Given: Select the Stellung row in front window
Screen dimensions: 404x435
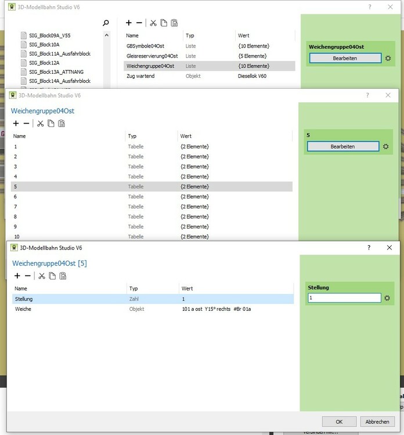Looking at the screenshot, I should pyautogui.click(x=153, y=299).
